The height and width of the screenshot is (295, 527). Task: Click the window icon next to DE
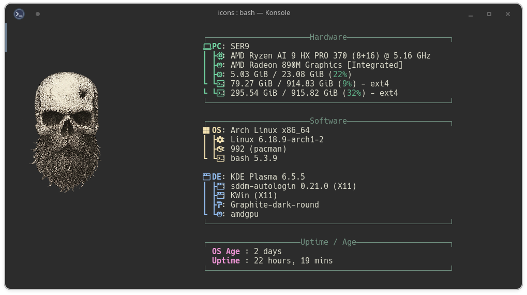coord(206,177)
